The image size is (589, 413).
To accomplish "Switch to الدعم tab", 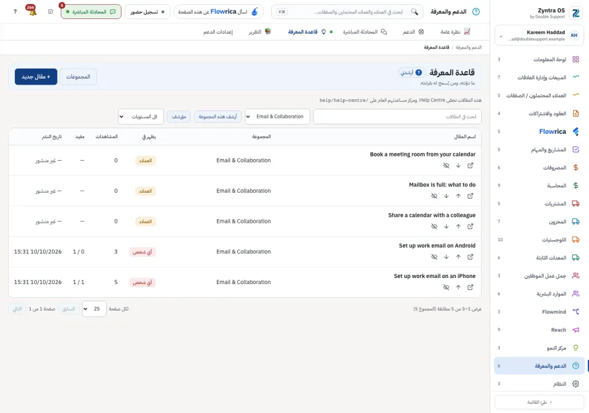I will (x=413, y=31).
